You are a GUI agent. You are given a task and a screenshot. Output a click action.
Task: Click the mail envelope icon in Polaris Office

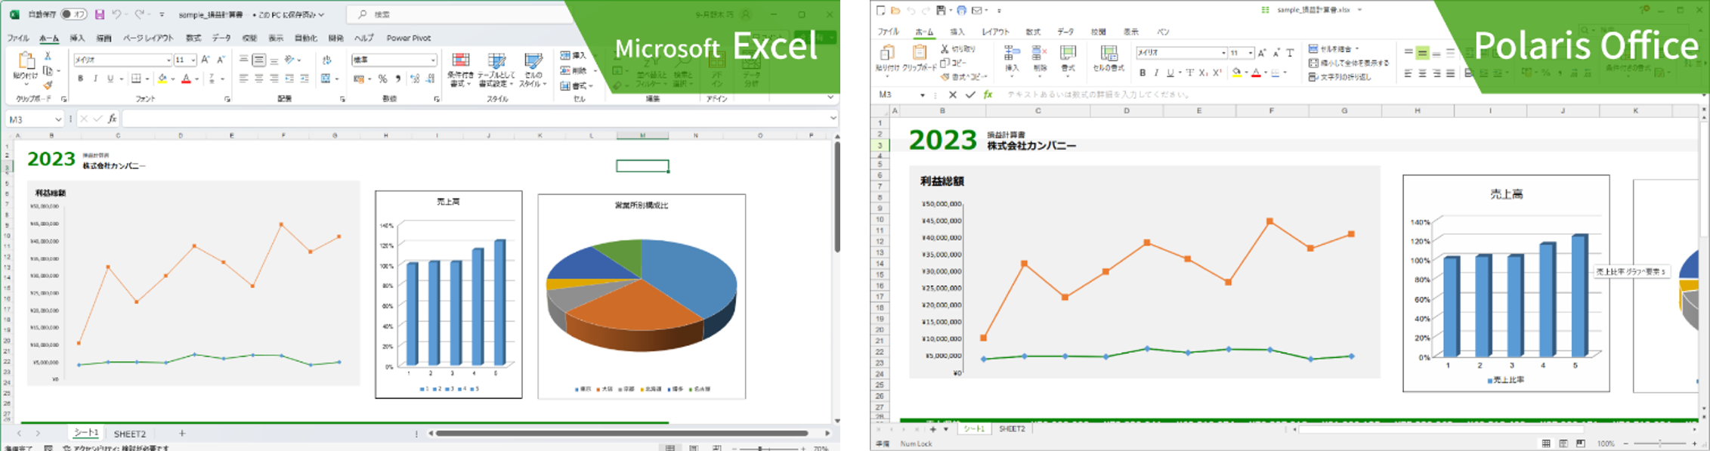(x=977, y=11)
